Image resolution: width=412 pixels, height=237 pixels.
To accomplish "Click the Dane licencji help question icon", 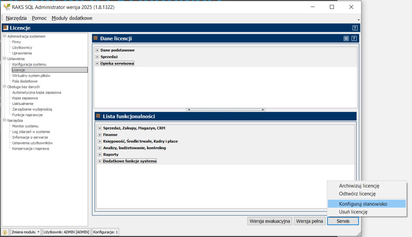I will [x=354, y=39].
